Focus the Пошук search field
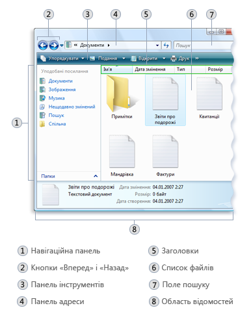Screen dimensions: 251x321 click(x=204, y=45)
